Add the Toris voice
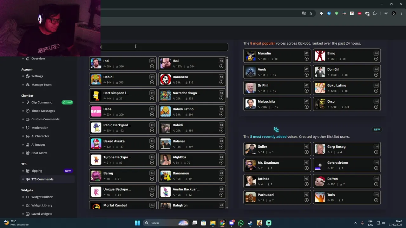This screenshot has width=406, height=228. (x=376, y=200)
